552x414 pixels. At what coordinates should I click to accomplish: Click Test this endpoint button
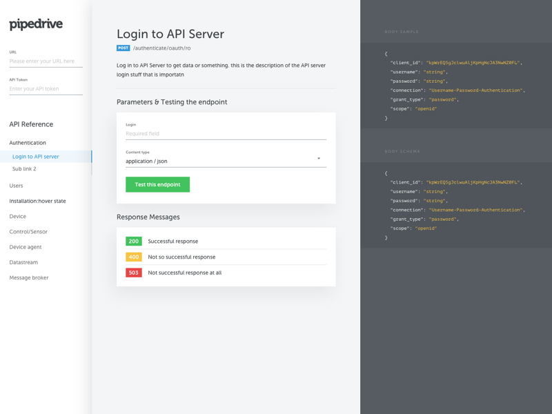click(158, 184)
